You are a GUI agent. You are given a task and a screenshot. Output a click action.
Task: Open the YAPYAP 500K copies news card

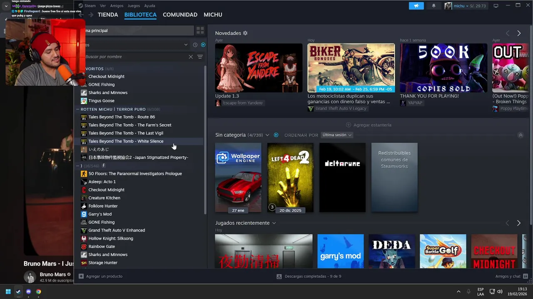coord(443,68)
